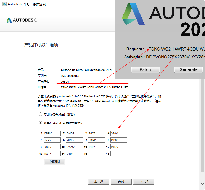Click the empty activation code field 16
This screenshot has height=190, width=205.
pos(119,154)
